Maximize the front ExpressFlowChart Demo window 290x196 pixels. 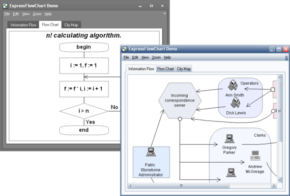pos(279,49)
